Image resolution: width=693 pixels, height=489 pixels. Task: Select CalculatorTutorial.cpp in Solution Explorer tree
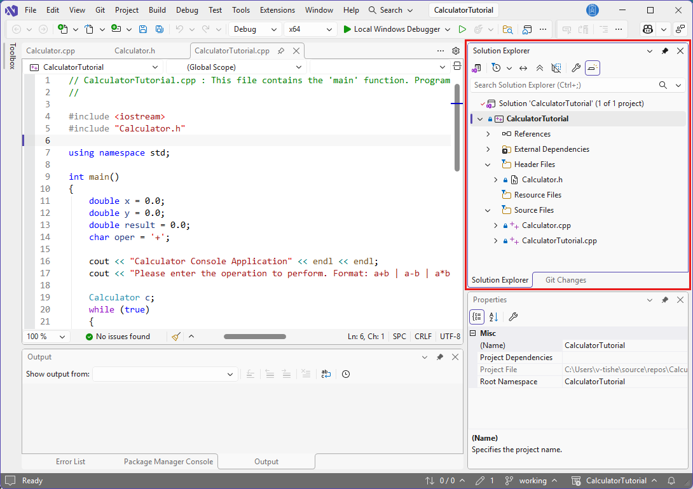[x=559, y=241]
